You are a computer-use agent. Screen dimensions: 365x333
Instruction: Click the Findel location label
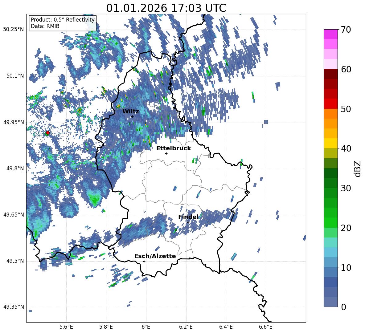click(x=188, y=217)
